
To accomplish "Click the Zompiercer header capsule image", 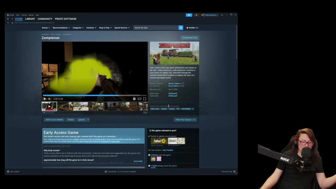I will pyautogui.click(x=174, y=53).
